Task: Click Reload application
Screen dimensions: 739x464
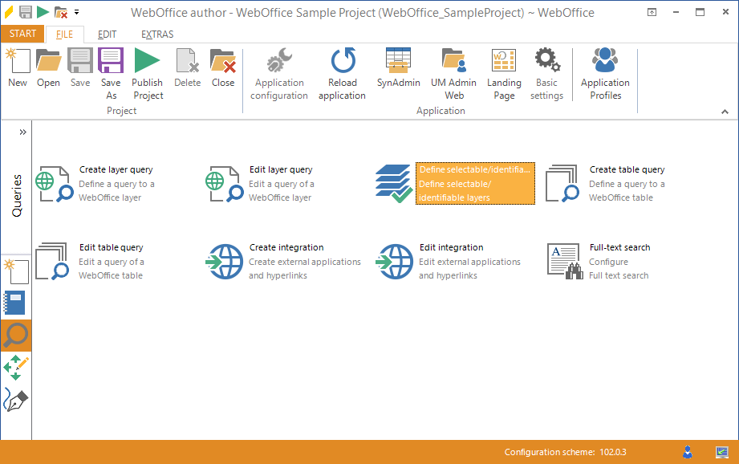Action: click(342, 72)
